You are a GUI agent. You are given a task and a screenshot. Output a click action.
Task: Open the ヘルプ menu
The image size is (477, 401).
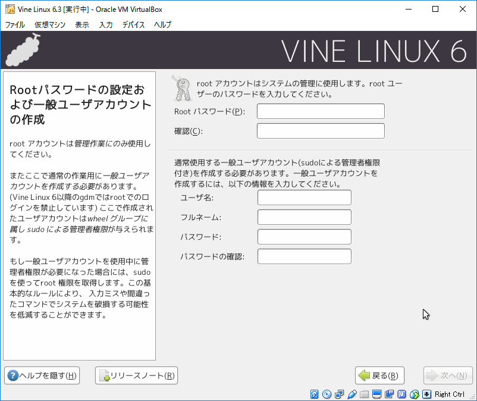[x=162, y=24]
